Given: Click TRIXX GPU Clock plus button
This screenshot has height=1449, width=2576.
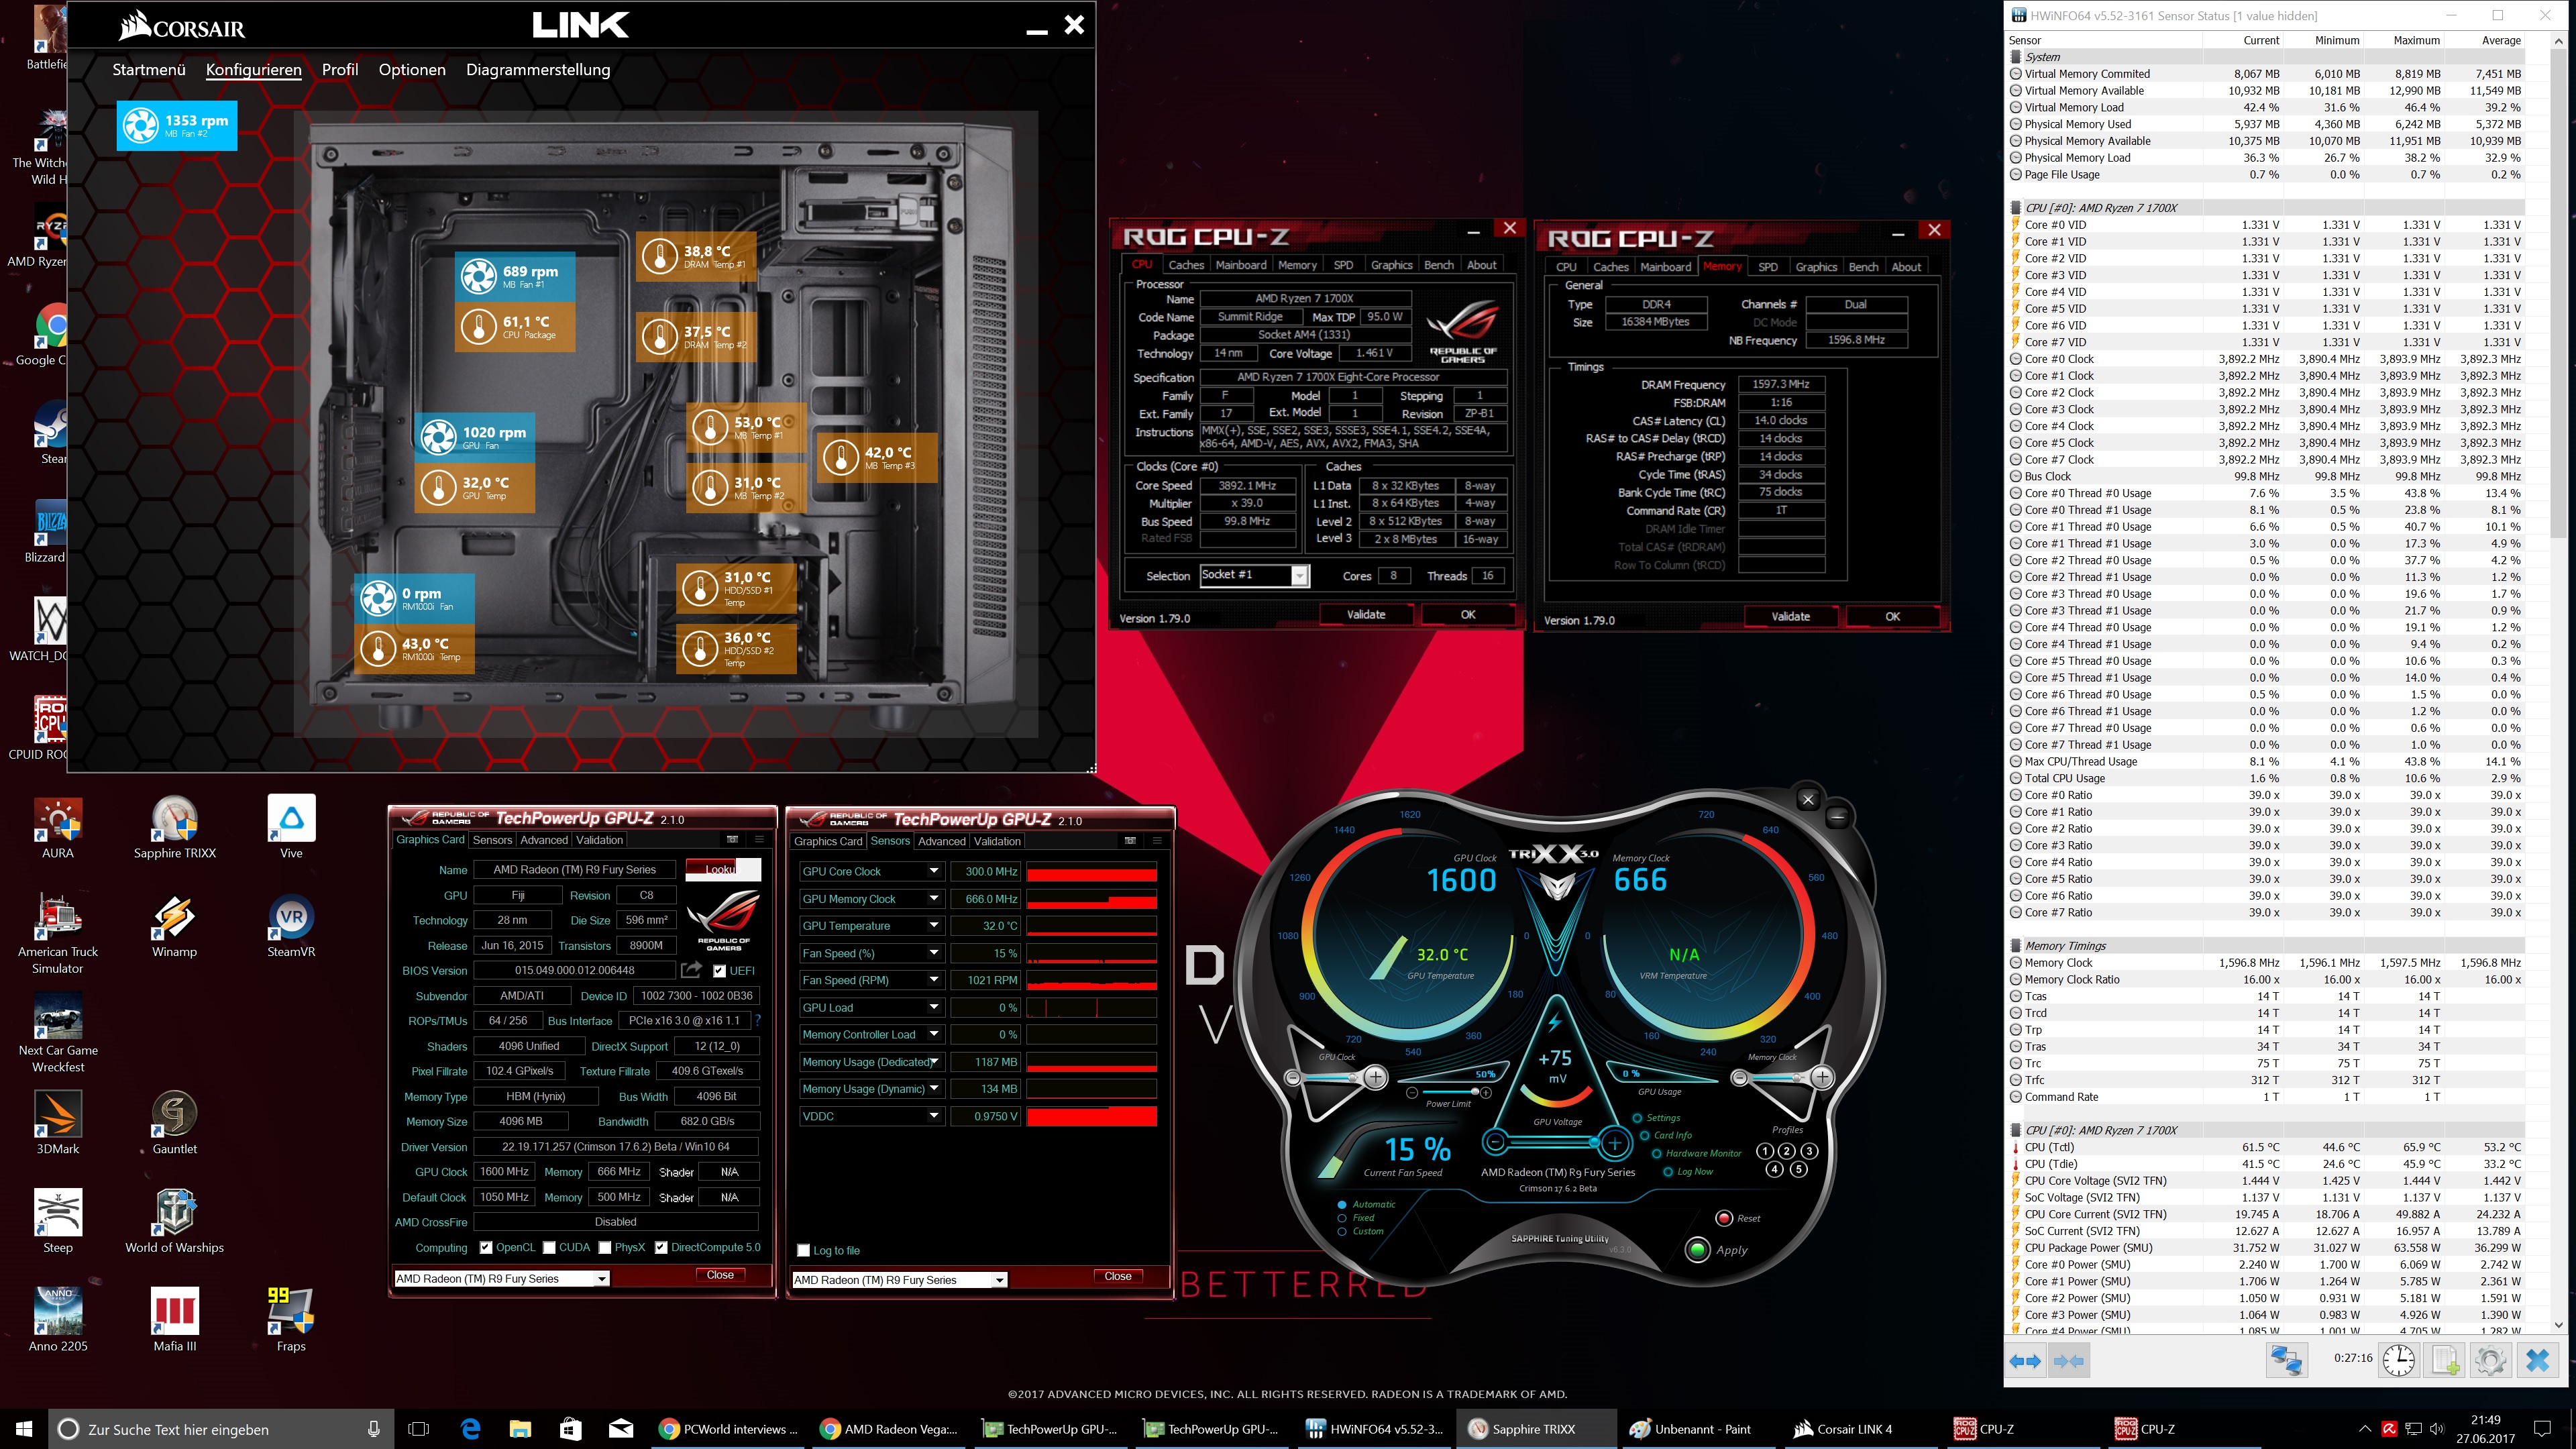Looking at the screenshot, I should coord(1376,1077).
